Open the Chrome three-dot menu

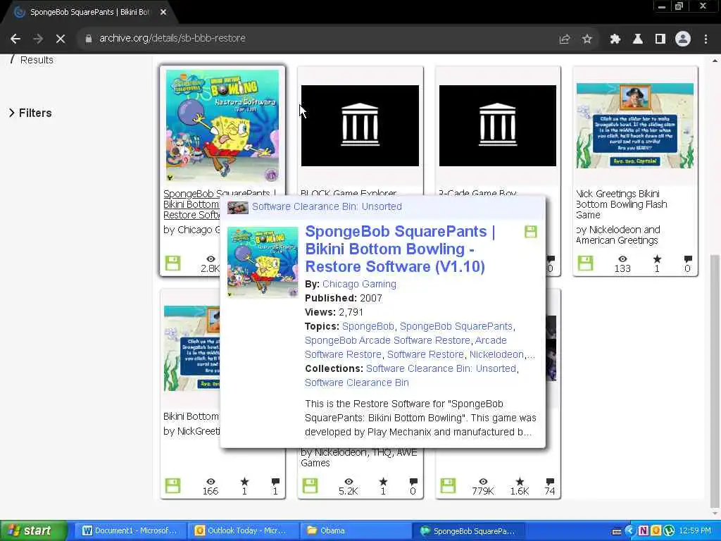pos(706,39)
